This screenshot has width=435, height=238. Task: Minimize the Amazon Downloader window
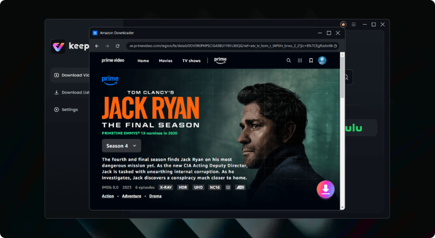tap(320, 33)
